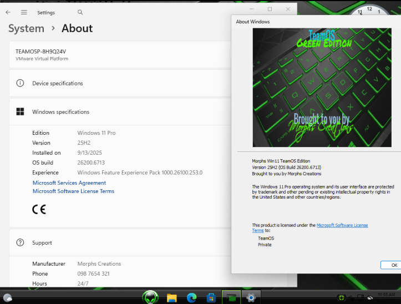The image size is (401, 304).
Task: Open the Settings gear on the taskbar
Action: click(x=251, y=297)
